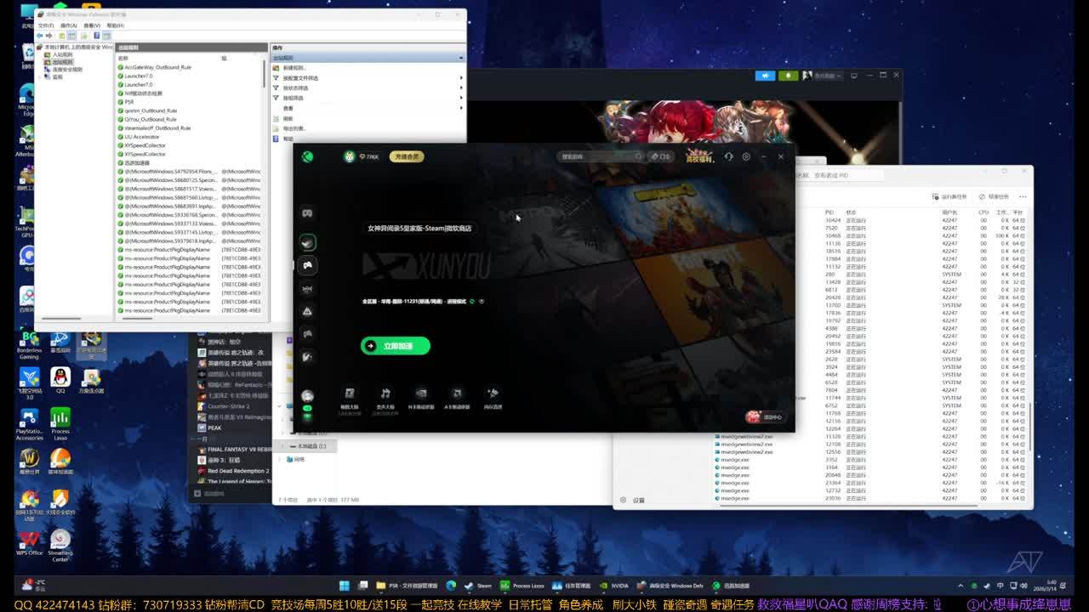Select the UU Accelerator outbound rule
The image size is (1089, 612).
141,137
